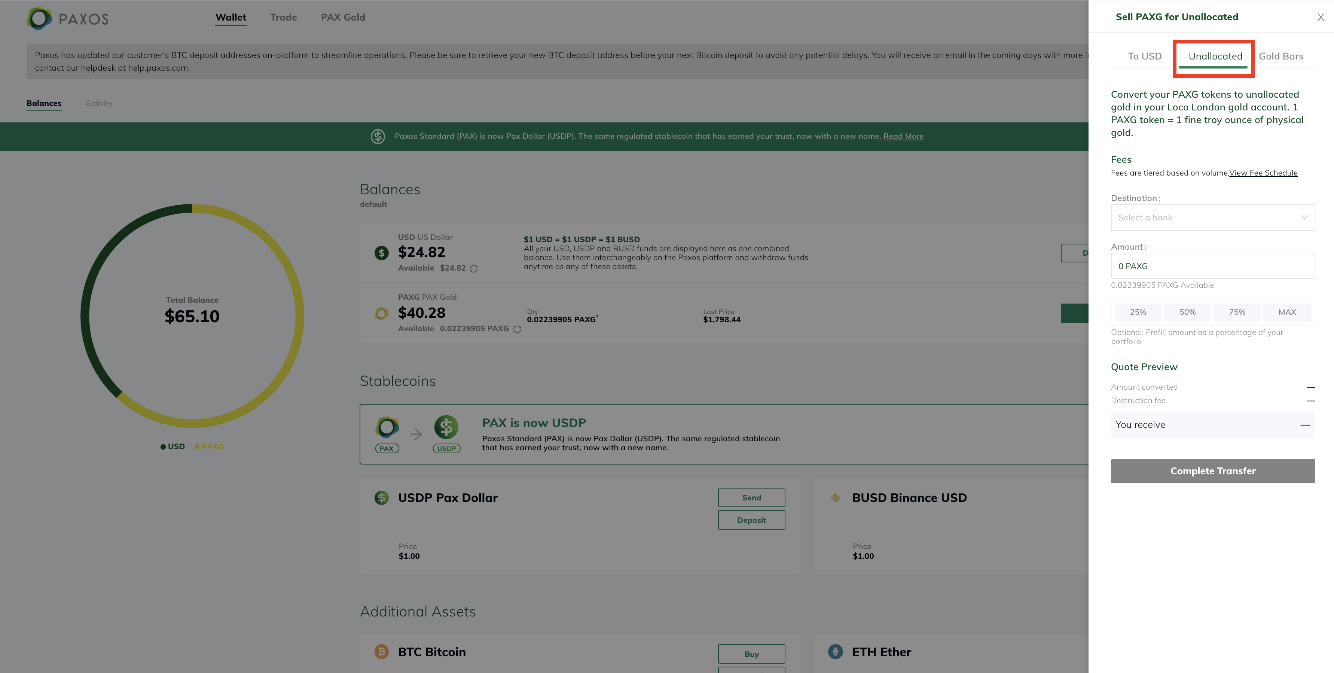The height and width of the screenshot is (673, 1334).
Task: Open the Trade navigation menu item
Action: (283, 18)
